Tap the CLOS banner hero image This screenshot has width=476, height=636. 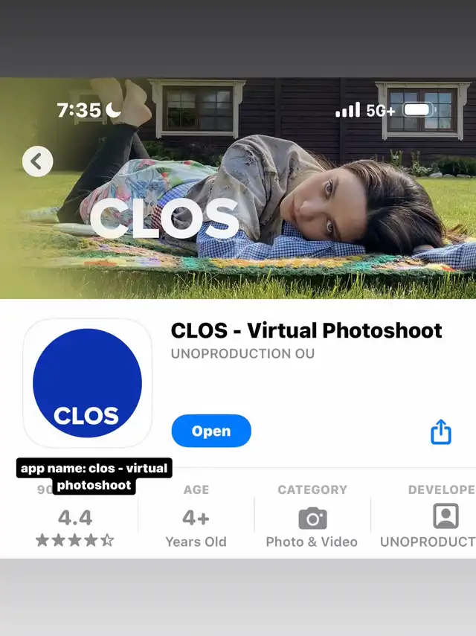tap(238, 188)
